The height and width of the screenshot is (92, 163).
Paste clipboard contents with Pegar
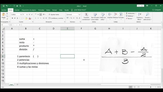tap(4, 16)
